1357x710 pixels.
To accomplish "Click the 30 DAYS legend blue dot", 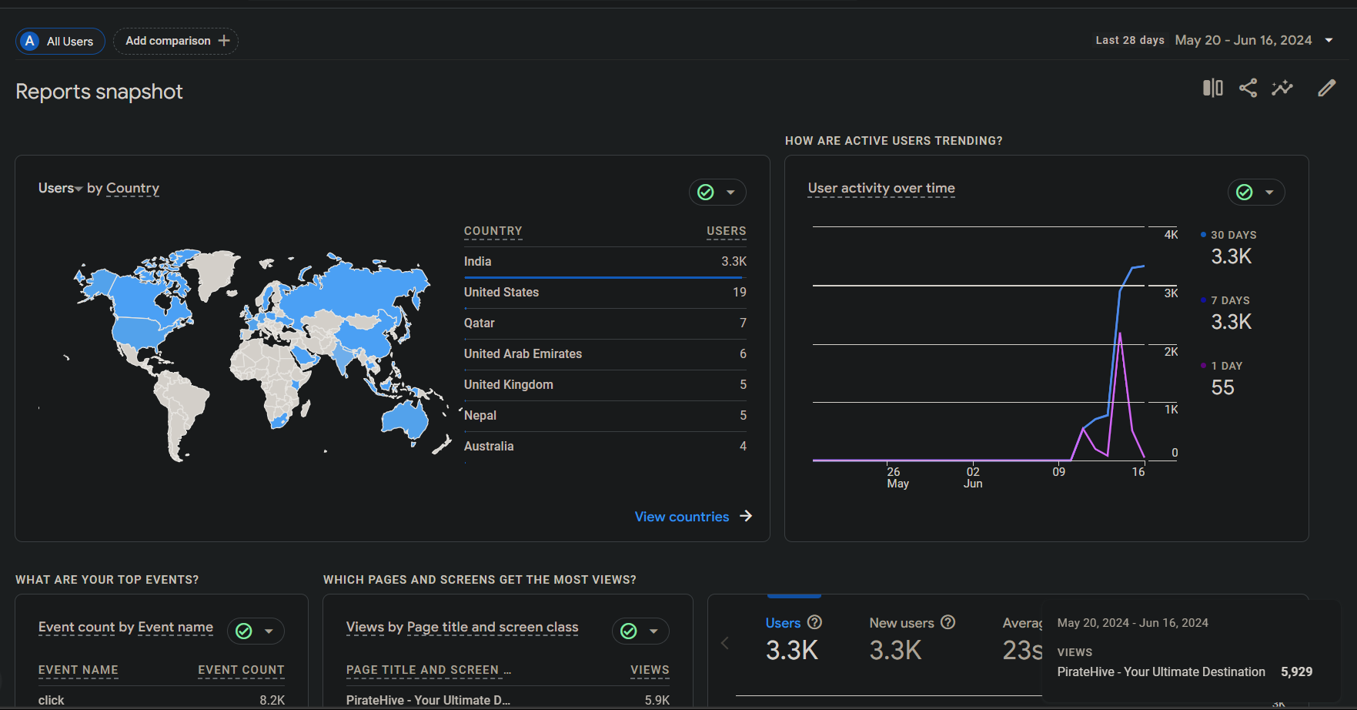I will (1203, 234).
